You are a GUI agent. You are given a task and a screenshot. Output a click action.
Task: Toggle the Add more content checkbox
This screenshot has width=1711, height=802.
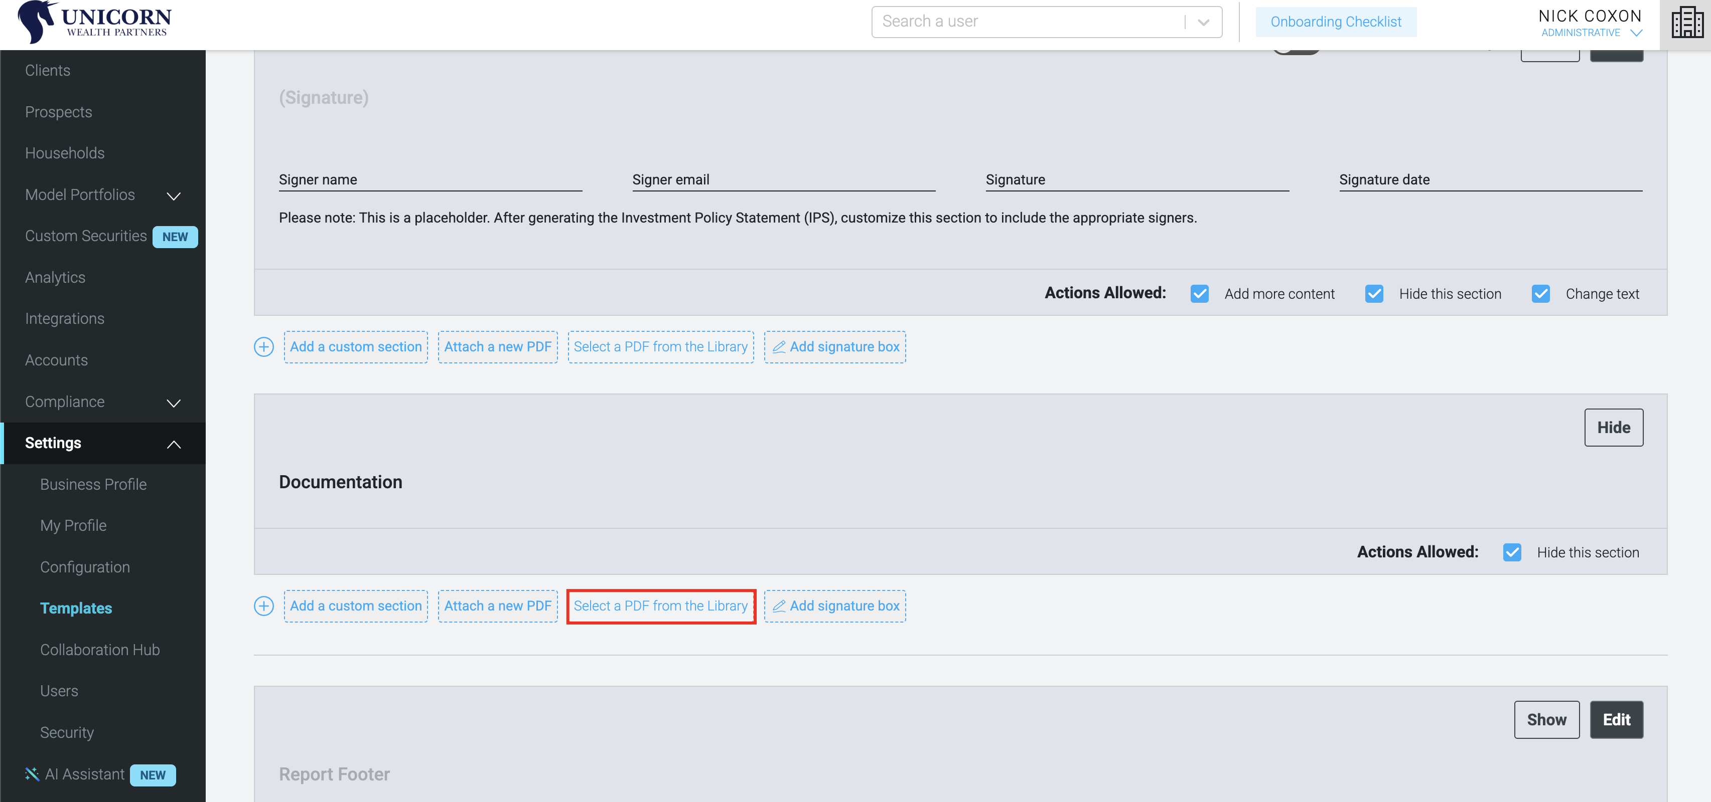[x=1200, y=294]
